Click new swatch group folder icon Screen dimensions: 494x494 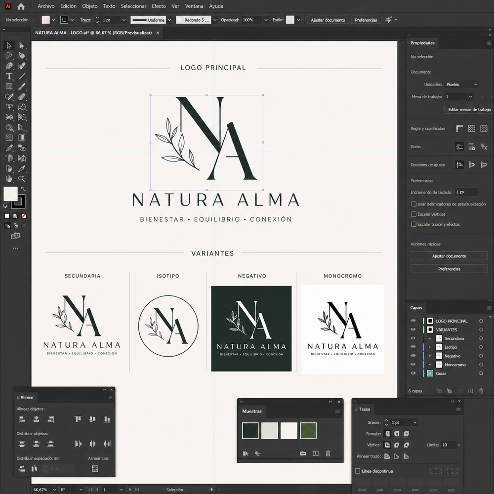tap(303, 453)
